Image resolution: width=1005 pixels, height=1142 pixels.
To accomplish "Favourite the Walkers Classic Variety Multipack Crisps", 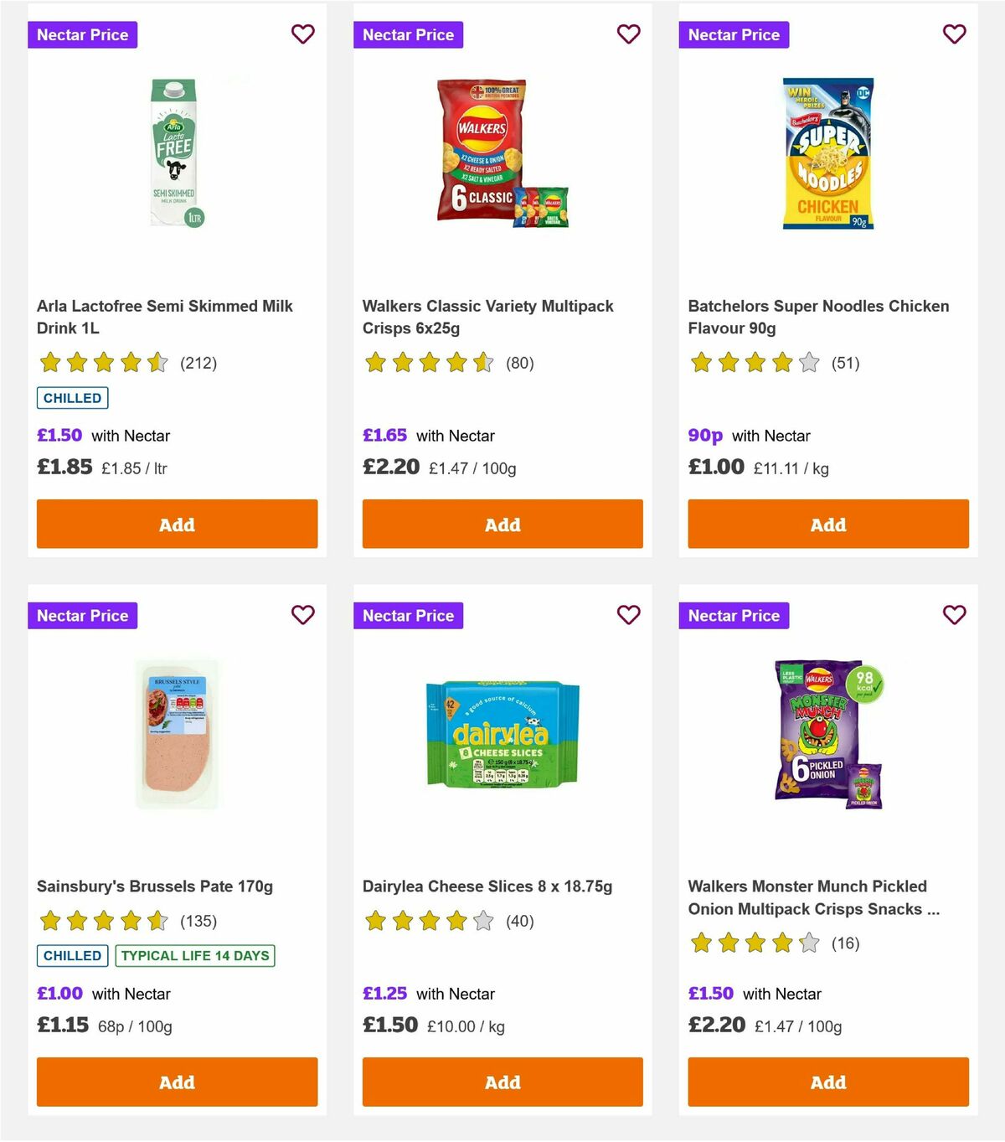I will pos(629,34).
